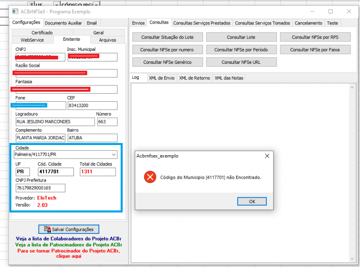The image size is (360, 267).
Task: Click the log scrollbar up arrow
Action: point(352,87)
